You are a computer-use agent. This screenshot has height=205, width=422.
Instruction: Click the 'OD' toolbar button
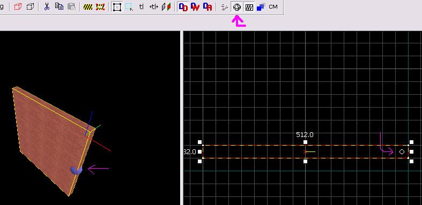click(183, 7)
